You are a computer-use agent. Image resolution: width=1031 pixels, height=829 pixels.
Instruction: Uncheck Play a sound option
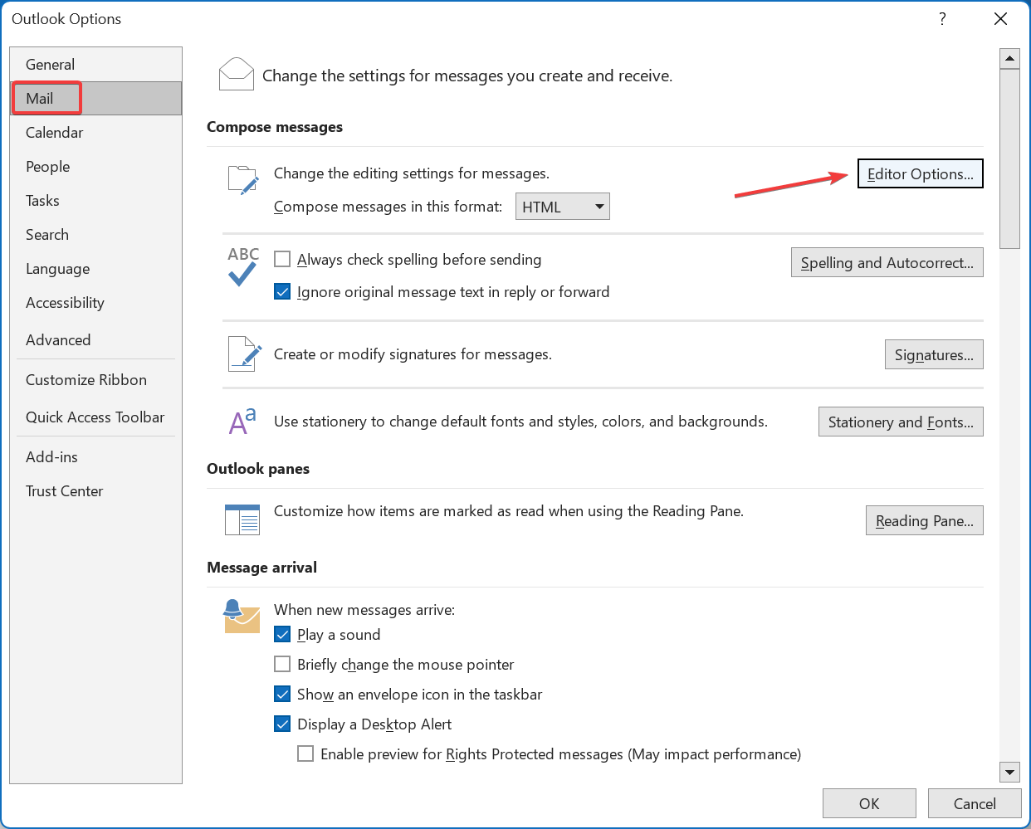(282, 635)
